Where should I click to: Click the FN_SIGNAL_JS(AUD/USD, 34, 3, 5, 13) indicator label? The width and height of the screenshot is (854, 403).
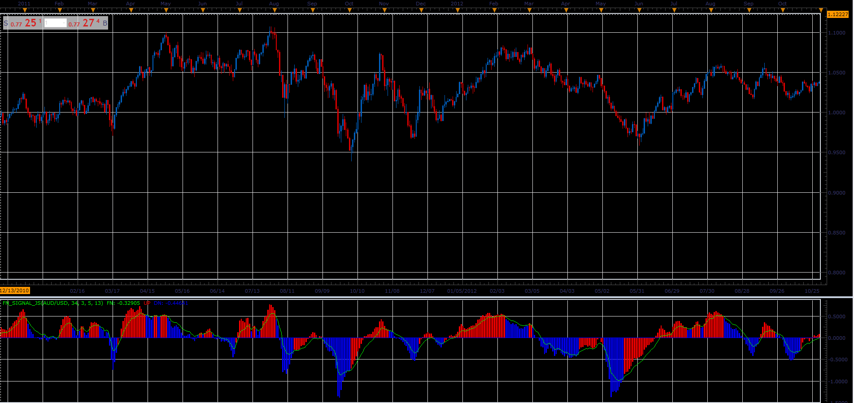53,303
